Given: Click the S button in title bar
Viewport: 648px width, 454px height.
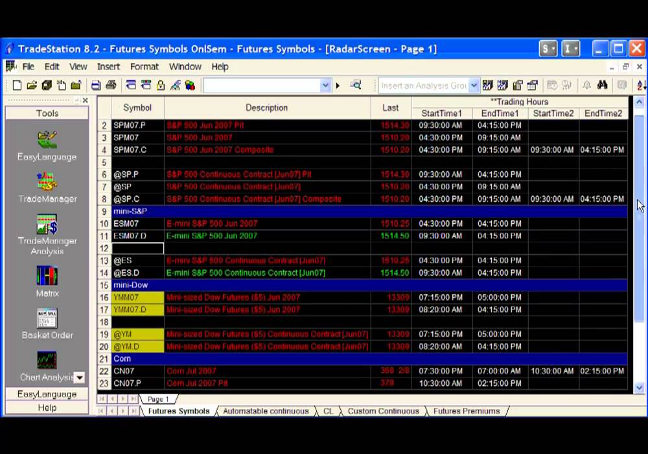Looking at the screenshot, I should (x=548, y=49).
